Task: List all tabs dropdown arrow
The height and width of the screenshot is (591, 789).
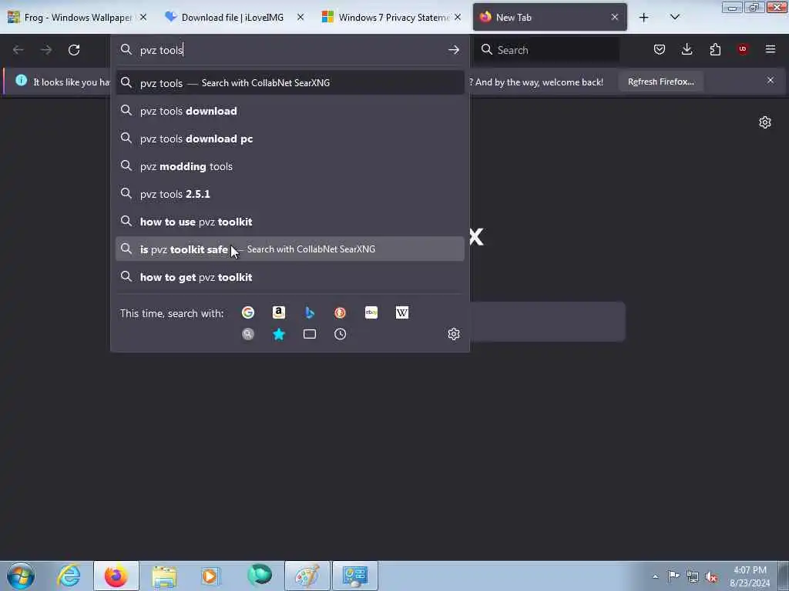Action: pos(675,17)
